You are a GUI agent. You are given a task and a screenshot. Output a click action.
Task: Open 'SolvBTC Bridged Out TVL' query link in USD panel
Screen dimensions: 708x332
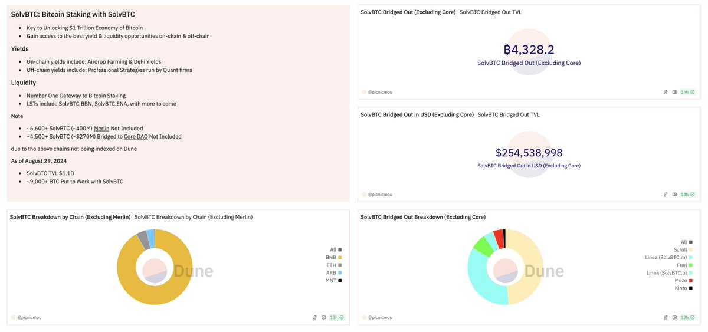pyautogui.click(x=509, y=114)
